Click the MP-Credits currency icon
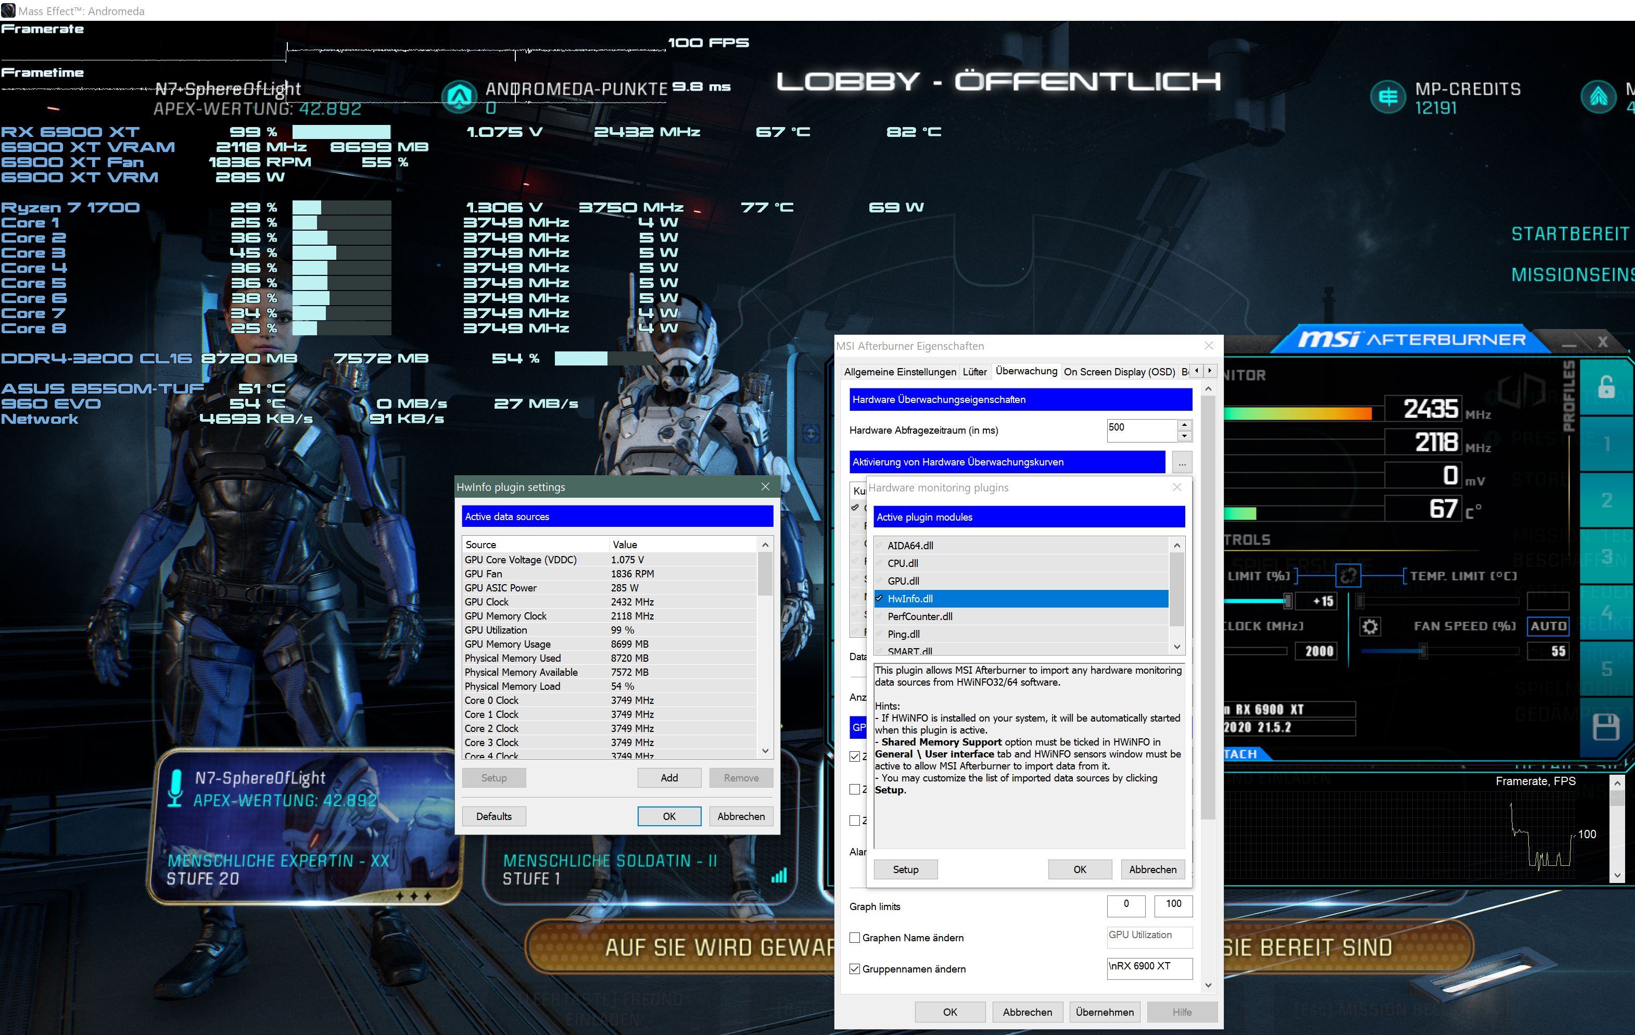 pyautogui.click(x=1388, y=97)
